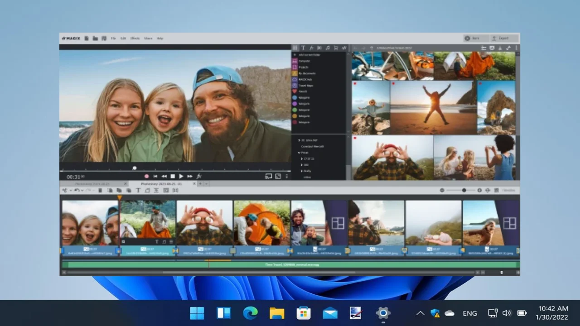Click the trash delete icon in timeline toolbar
Image resolution: width=580 pixels, height=326 pixels.
click(100, 190)
